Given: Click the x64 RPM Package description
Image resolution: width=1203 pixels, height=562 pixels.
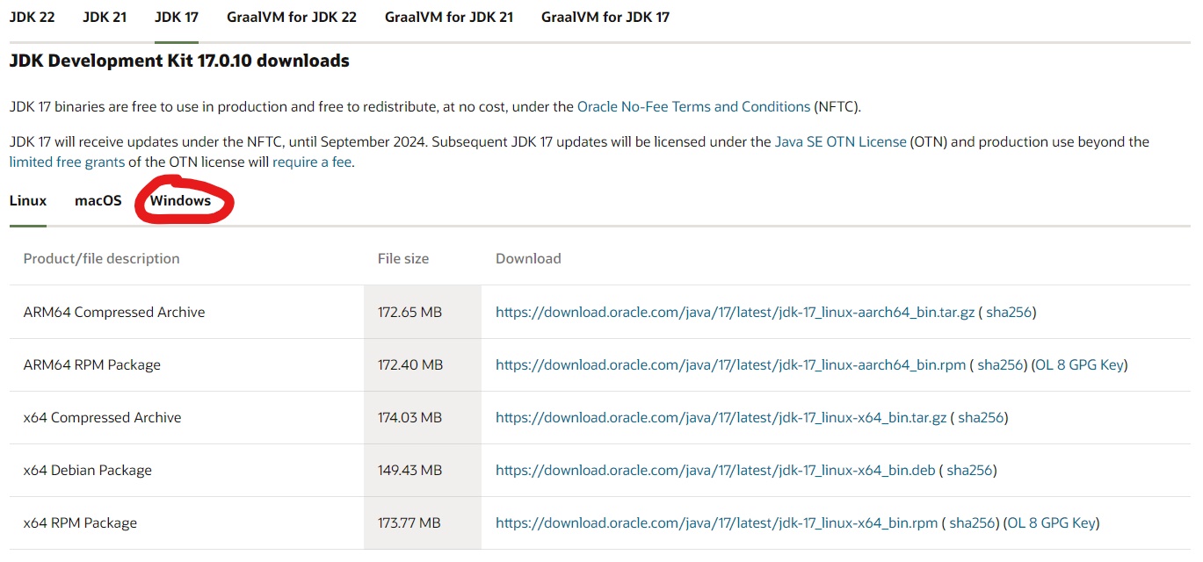Looking at the screenshot, I should [80, 522].
